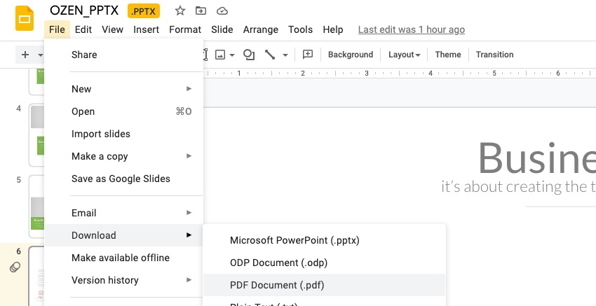This screenshot has width=596, height=306.
Task: Open the Slide menu
Action: coord(222,29)
